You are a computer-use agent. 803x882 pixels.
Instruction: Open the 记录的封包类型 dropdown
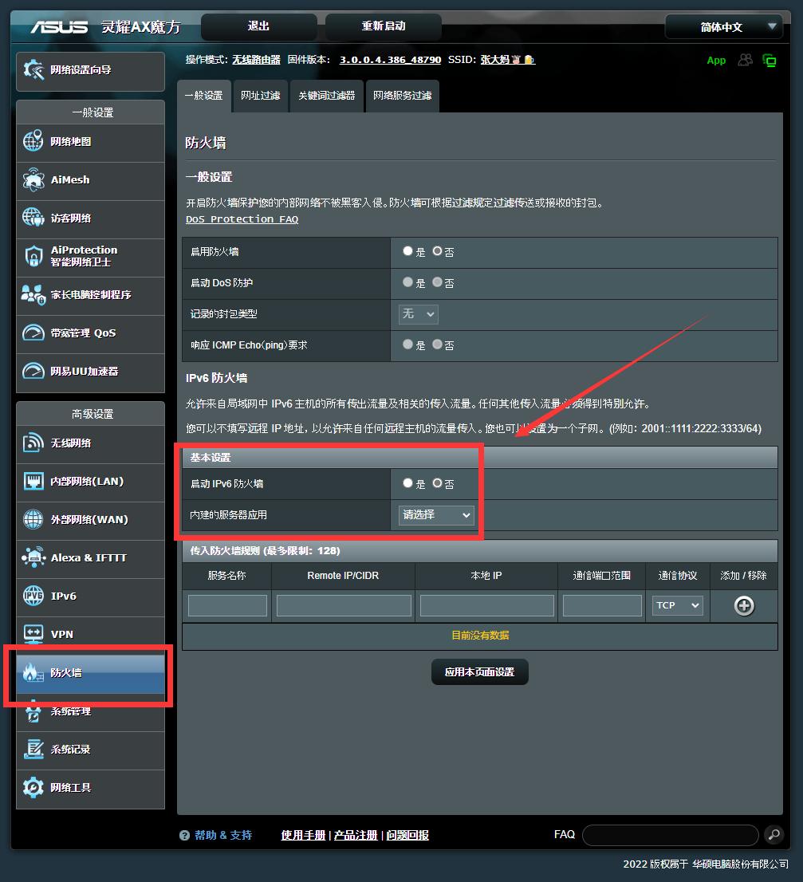click(x=417, y=314)
